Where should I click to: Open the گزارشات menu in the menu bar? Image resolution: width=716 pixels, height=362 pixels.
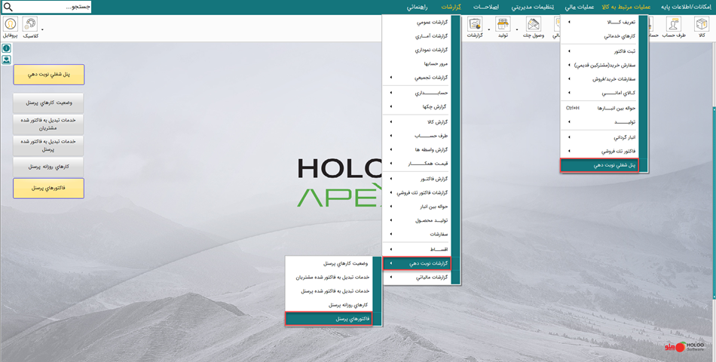tap(451, 8)
